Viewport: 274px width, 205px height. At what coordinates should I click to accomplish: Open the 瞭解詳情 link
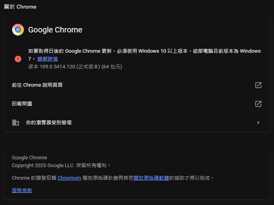[x=47, y=59]
